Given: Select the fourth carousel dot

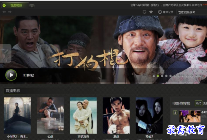Looking at the screenshot, I should pyautogui.click(x=166, y=76).
